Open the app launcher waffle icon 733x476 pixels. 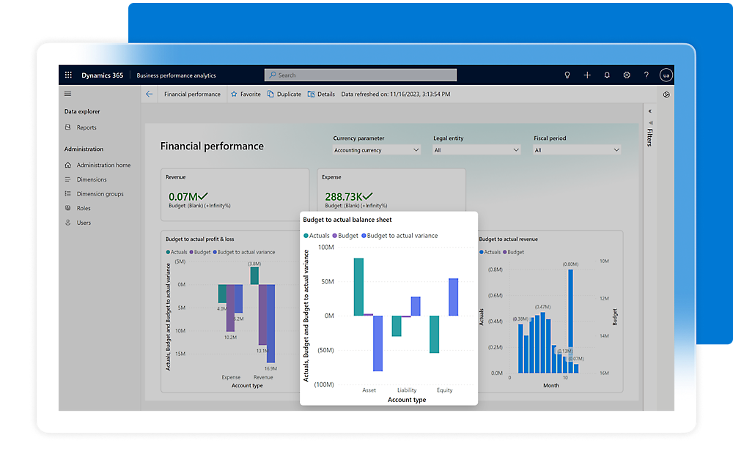[x=68, y=75]
